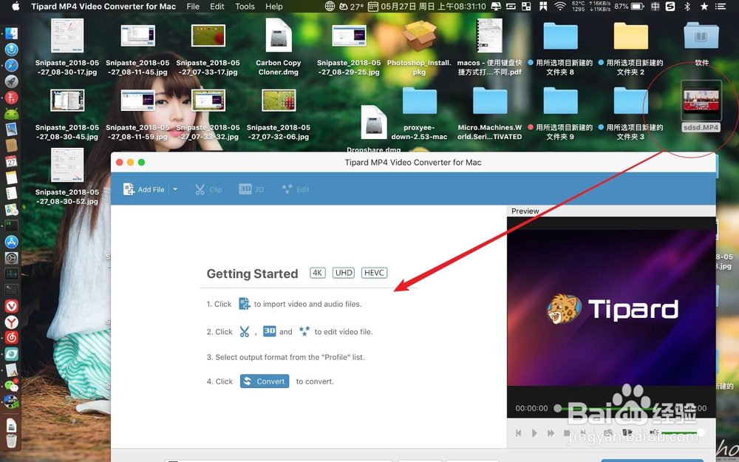This screenshot has width=739, height=462.
Task: Open the File menu
Action: [191, 7]
